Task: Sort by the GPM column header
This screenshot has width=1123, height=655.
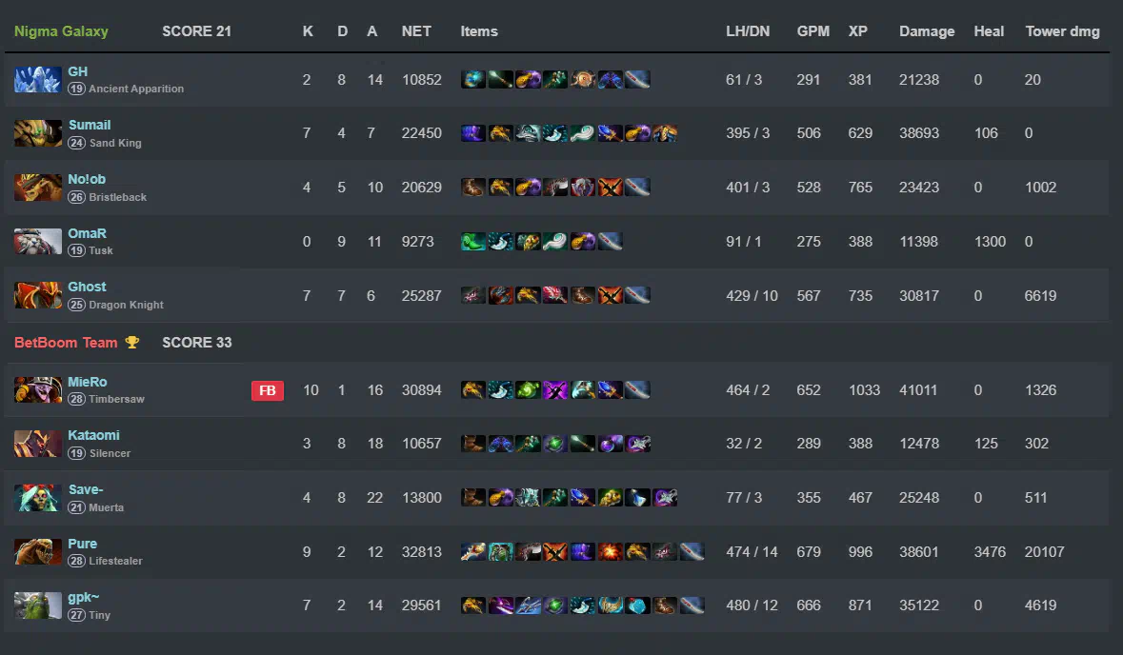Action: (812, 31)
